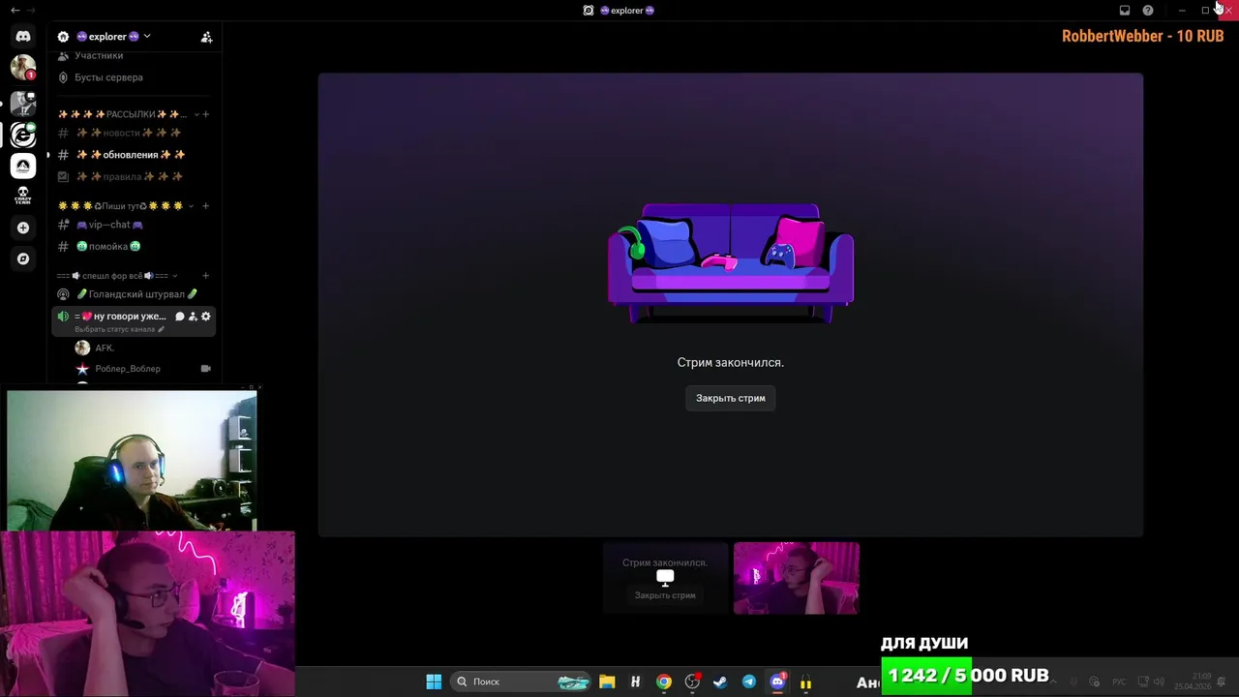The image size is (1239, 697).
Task: Open Google Chrome from taskbar
Action: click(x=664, y=682)
